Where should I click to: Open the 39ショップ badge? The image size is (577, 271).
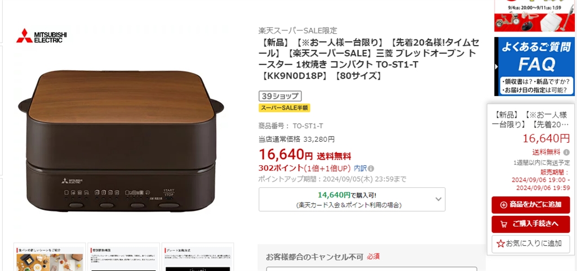coord(280,96)
